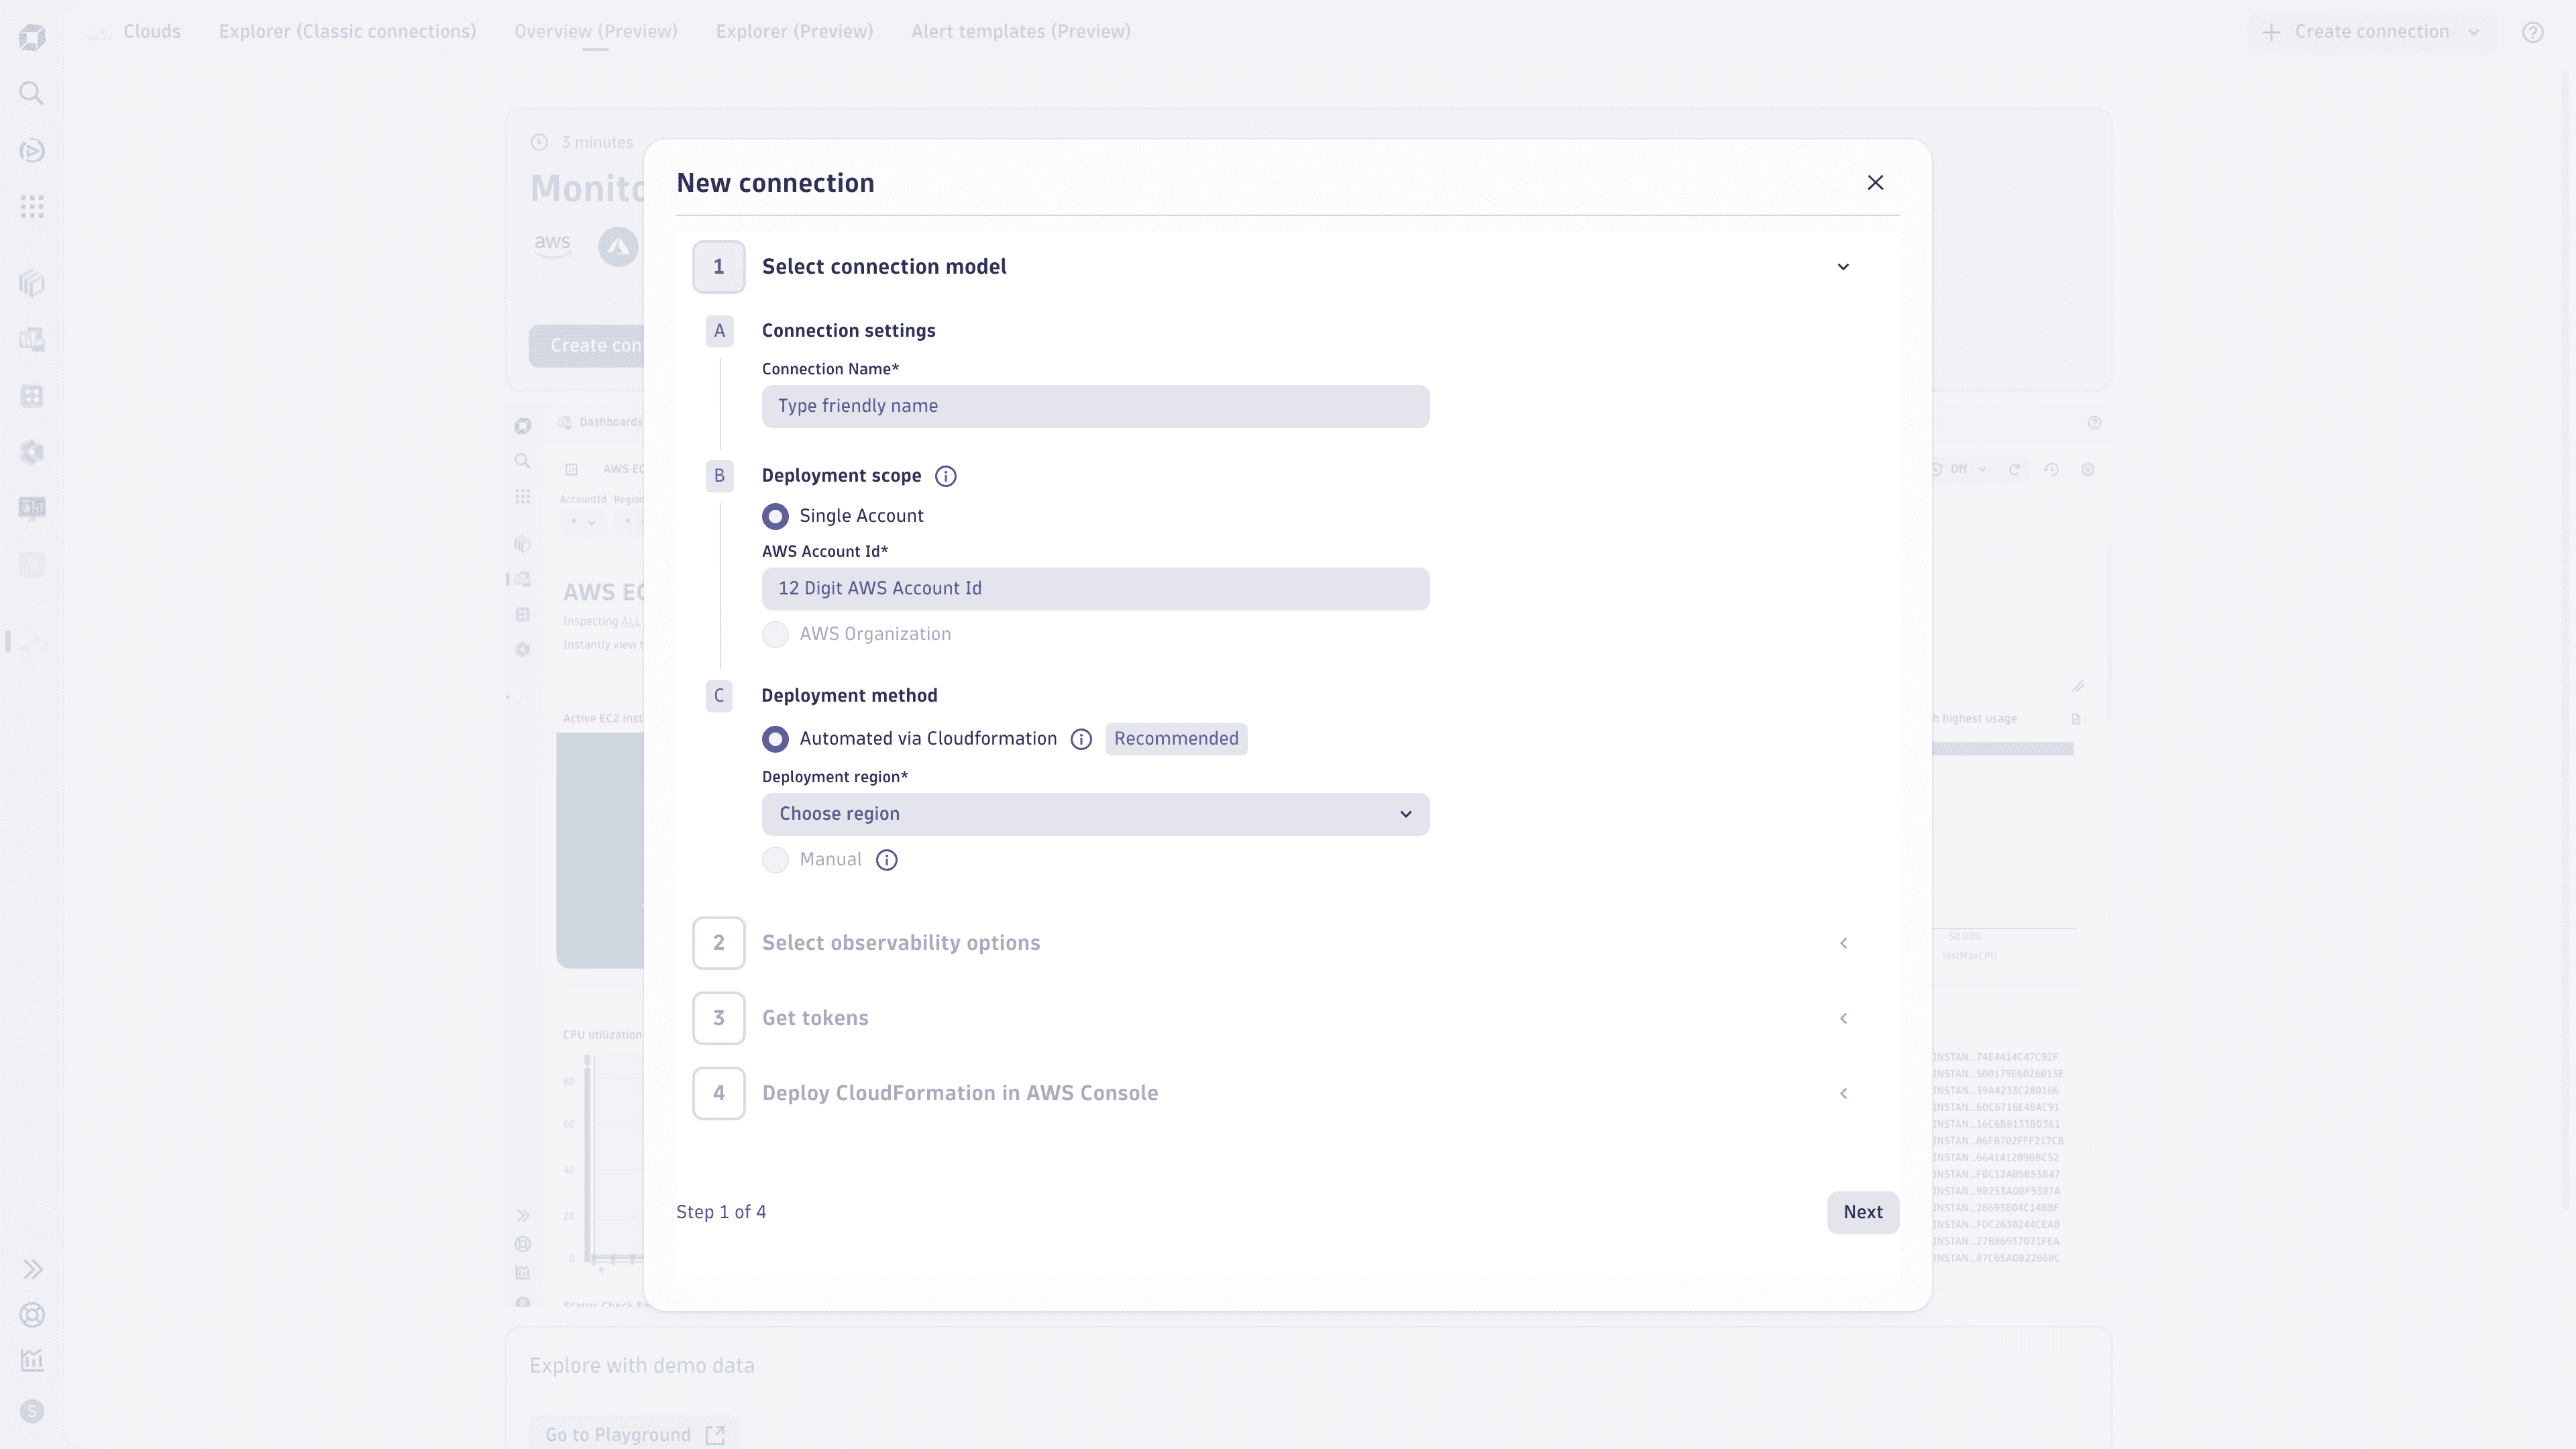Viewport: 2576px width, 1449px height.
Task: Open the Choose region dropdown
Action: (1095, 814)
